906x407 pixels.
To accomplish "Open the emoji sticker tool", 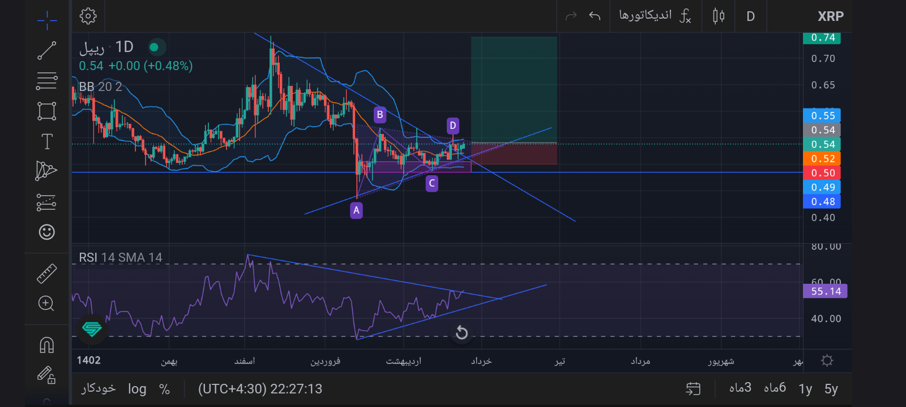I will pyautogui.click(x=47, y=232).
